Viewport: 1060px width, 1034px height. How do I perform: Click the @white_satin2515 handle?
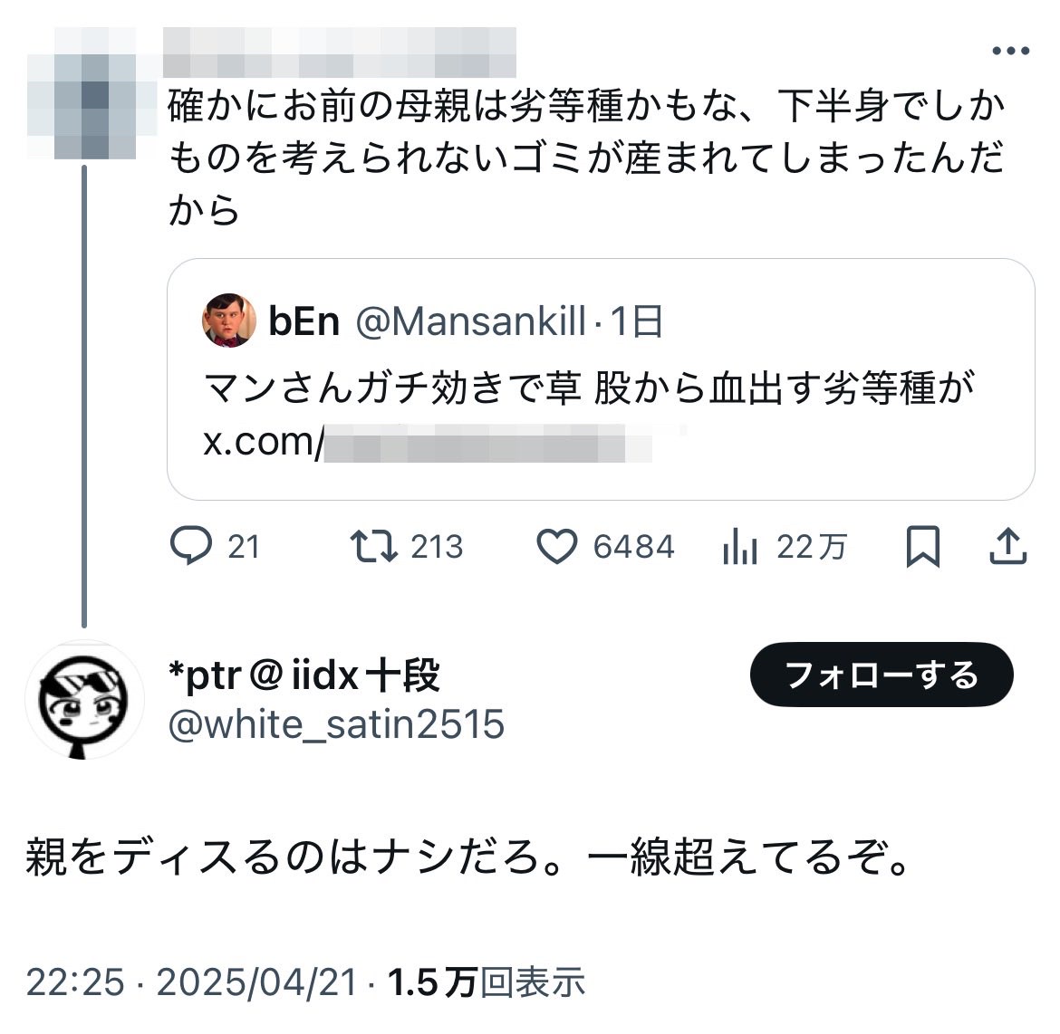click(x=337, y=724)
